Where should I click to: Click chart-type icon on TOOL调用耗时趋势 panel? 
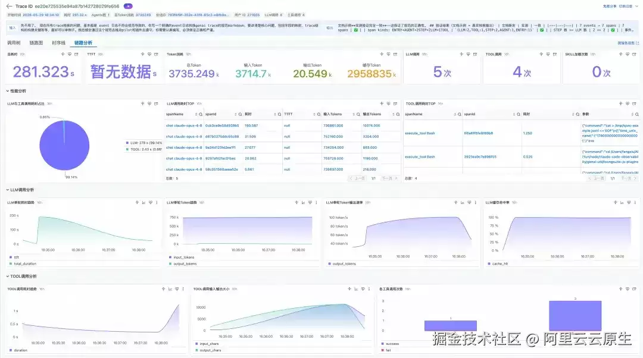170,289
